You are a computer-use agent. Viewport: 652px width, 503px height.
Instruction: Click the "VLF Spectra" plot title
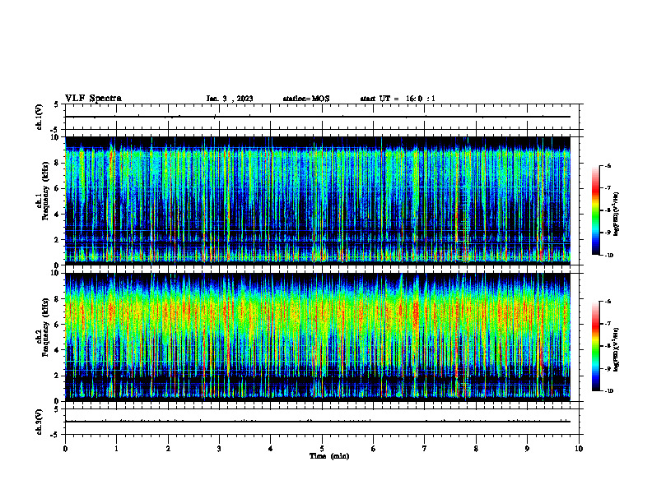pyautogui.click(x=93, y=99)
